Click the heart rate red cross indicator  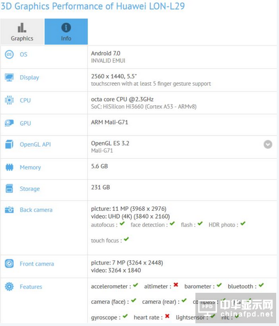coord(167,316)
